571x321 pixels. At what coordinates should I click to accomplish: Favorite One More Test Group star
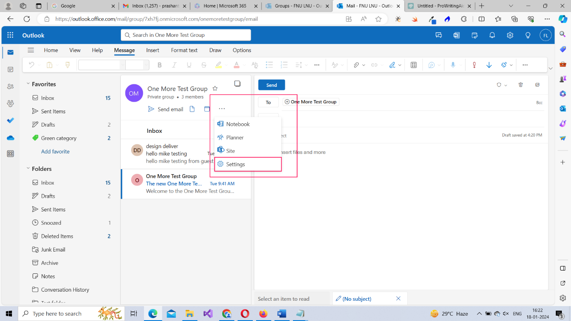pos(215,89)
